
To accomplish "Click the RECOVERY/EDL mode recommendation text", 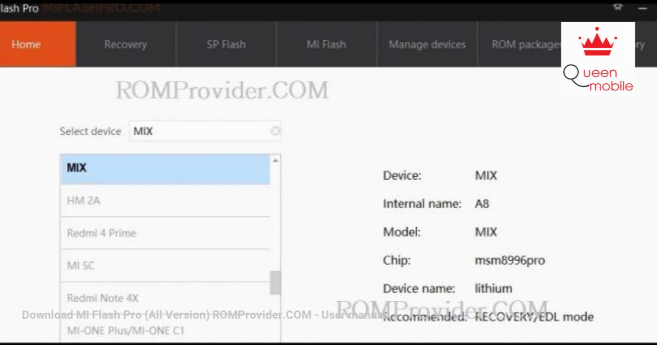I will click(x=534, y=317).
